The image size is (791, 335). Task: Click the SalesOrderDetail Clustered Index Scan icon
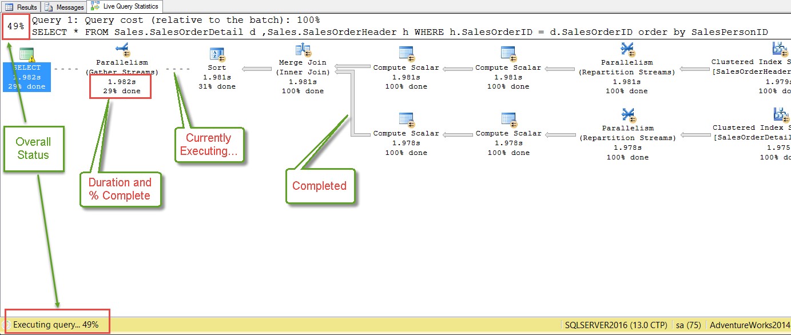click(x=781, y=115)
